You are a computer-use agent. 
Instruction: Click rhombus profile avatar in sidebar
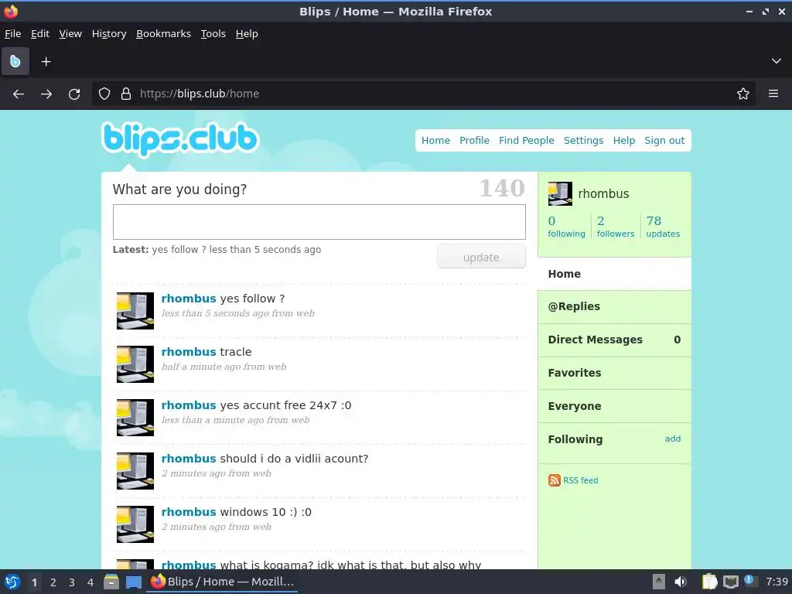[x=560, y=194]
